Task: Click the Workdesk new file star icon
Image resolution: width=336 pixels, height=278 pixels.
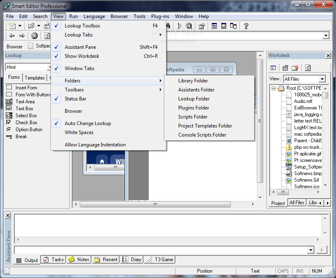Action: [x=295, y=68]
